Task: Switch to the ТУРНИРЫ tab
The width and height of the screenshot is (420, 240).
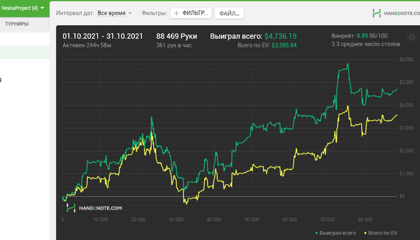Action: 17,24
